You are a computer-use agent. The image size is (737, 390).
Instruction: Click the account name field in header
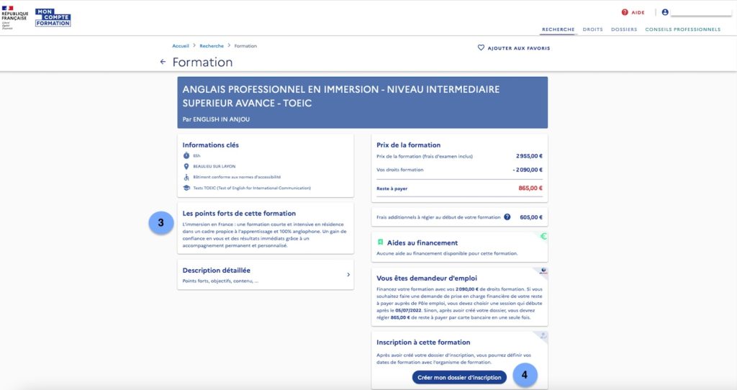click(x=701, y=12)
